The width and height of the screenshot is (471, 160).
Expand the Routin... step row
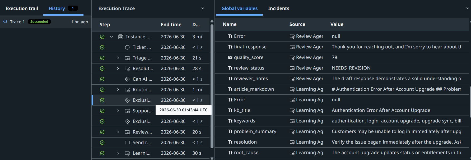(118, 90)
